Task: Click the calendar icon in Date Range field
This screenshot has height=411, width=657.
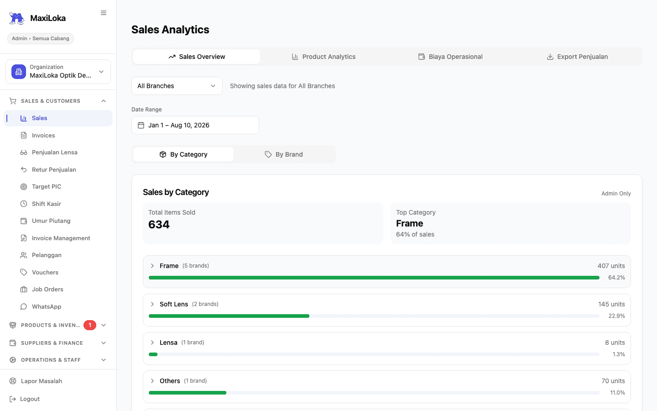Action: pos(141,125)
